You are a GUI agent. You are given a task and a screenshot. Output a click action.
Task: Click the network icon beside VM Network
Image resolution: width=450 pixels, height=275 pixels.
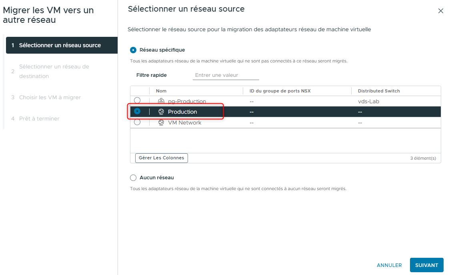[161, 122]
